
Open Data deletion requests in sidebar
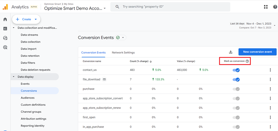[x=35, y=70]
